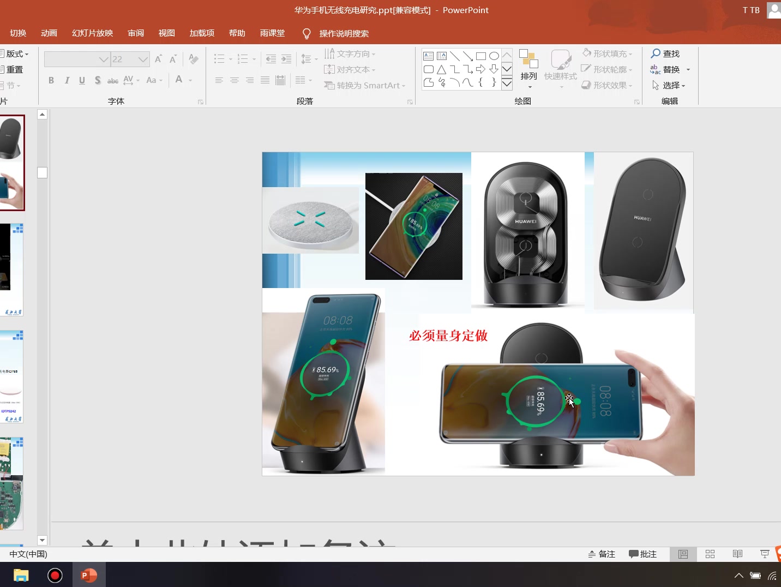Toggle Bold formatting

(51, 80)
